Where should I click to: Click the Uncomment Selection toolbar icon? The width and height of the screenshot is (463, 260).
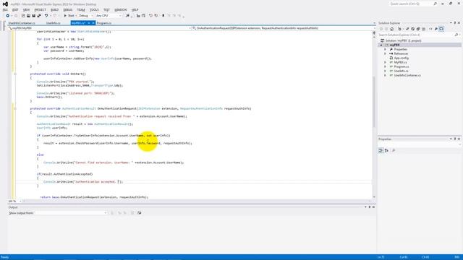pyautogui.click(x=156, y=16)
